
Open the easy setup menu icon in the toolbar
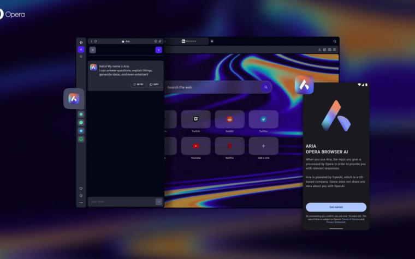tap(335, 50)
